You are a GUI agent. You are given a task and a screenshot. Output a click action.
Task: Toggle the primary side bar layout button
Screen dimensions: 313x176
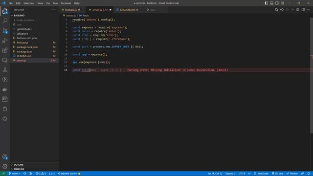pos(266,3)
